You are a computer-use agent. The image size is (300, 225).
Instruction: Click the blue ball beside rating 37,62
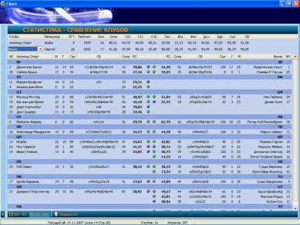pyautogui.click(x=148, y=181)
